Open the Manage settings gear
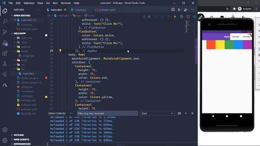 [x=5, y=140]
